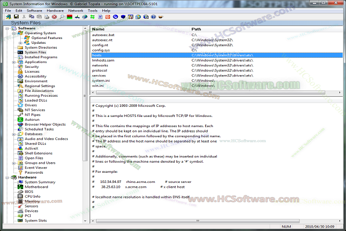Click the Paste clipboard toolbar icon
Screen dimensions: 346x231
pos(39,17)
